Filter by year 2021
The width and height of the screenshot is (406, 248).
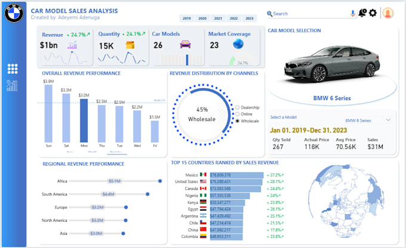(218, 18)
